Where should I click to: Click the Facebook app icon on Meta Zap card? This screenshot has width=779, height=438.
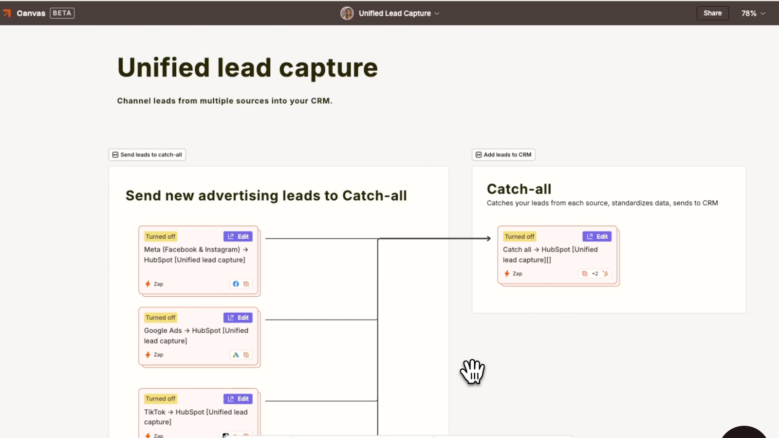236,284
